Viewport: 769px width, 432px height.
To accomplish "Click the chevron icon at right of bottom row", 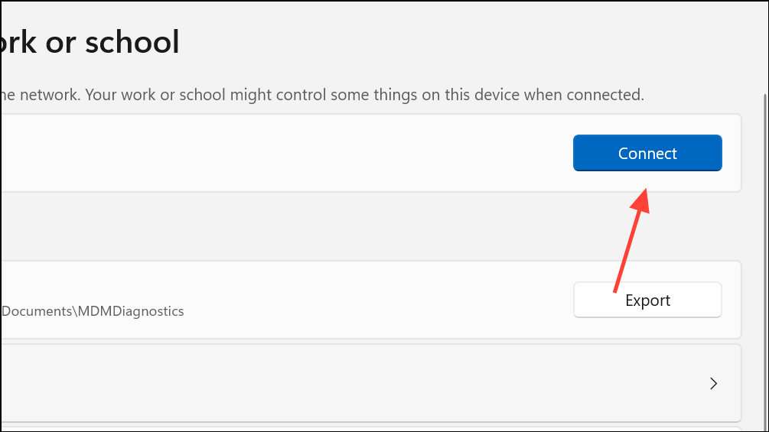I will tap(714, 383).
